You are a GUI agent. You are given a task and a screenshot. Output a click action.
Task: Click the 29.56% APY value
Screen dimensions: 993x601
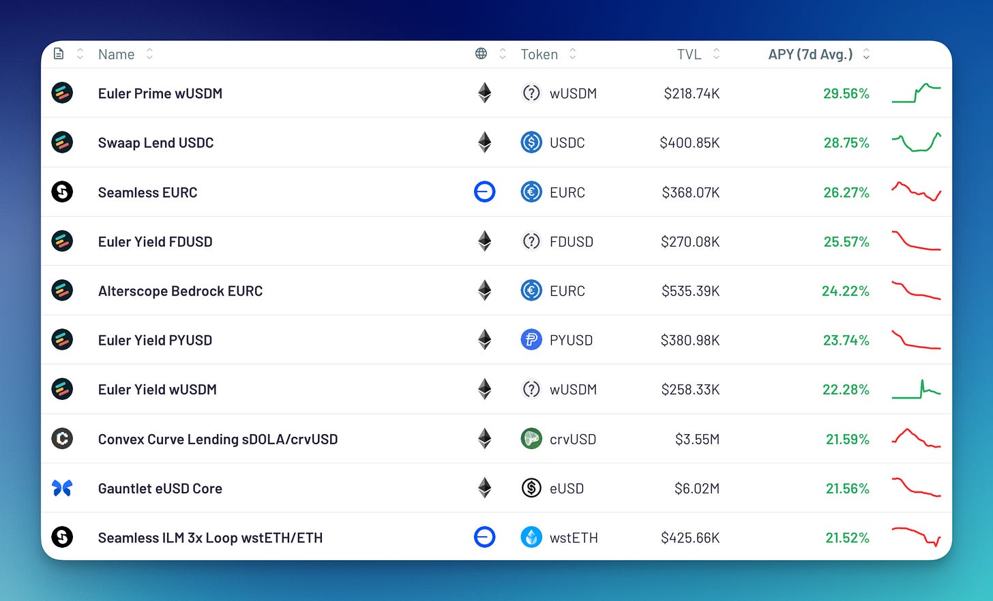coord(846,93)
